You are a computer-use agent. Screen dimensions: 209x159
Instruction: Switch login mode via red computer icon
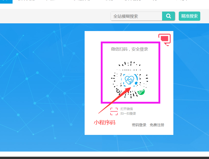pyautogui.click(x=164, y=40)
